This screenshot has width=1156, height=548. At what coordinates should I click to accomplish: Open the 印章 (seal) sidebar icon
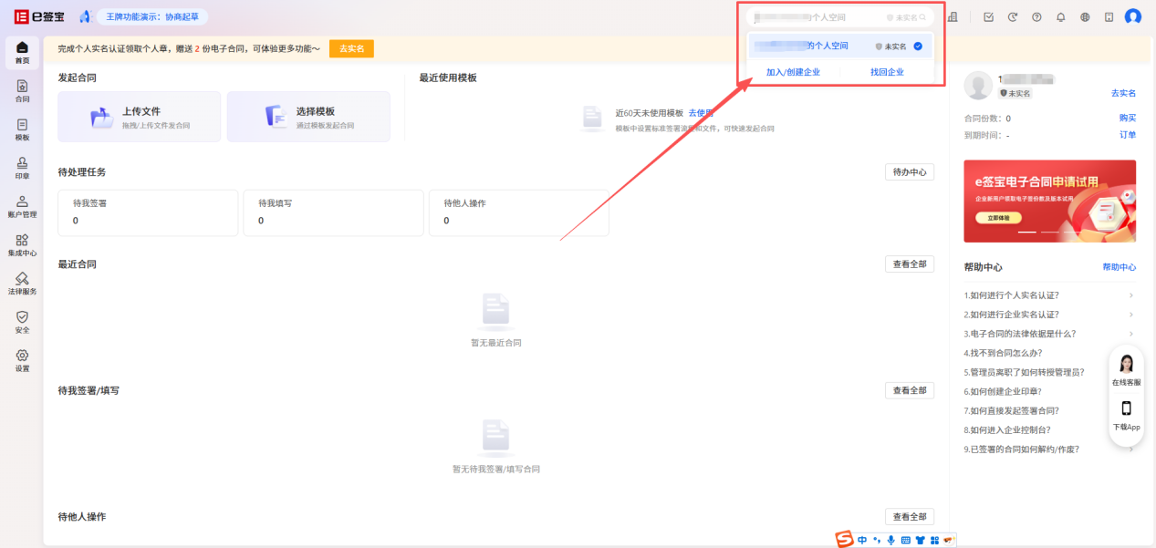[22, 168]
